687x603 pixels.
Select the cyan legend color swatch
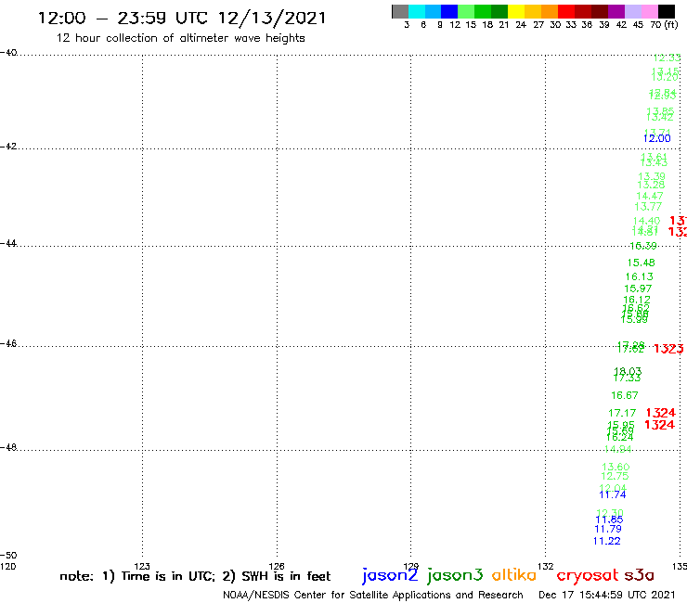(x=417, y=11)
